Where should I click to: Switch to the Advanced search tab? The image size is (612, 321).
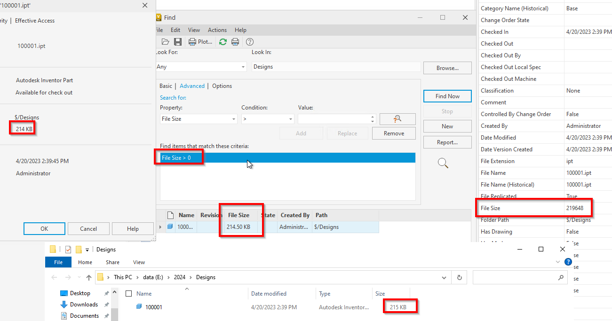tap(192, 86)
